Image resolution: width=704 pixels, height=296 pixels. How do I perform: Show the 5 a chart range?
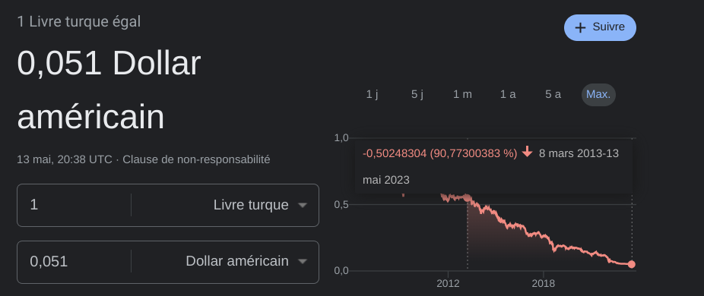coord(553,95)
